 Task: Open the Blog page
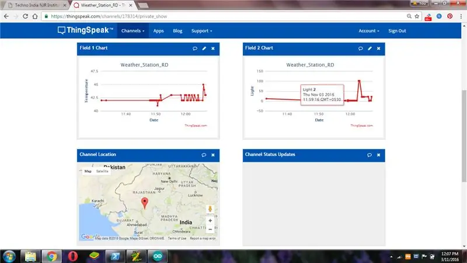click(x=177, y=31)
